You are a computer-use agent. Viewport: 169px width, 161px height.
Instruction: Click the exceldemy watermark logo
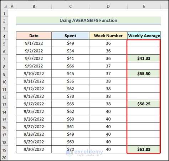click(84, 153)
